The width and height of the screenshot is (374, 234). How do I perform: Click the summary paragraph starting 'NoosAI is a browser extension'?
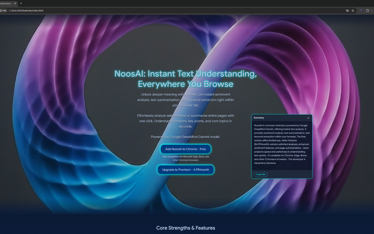point(282,144)
